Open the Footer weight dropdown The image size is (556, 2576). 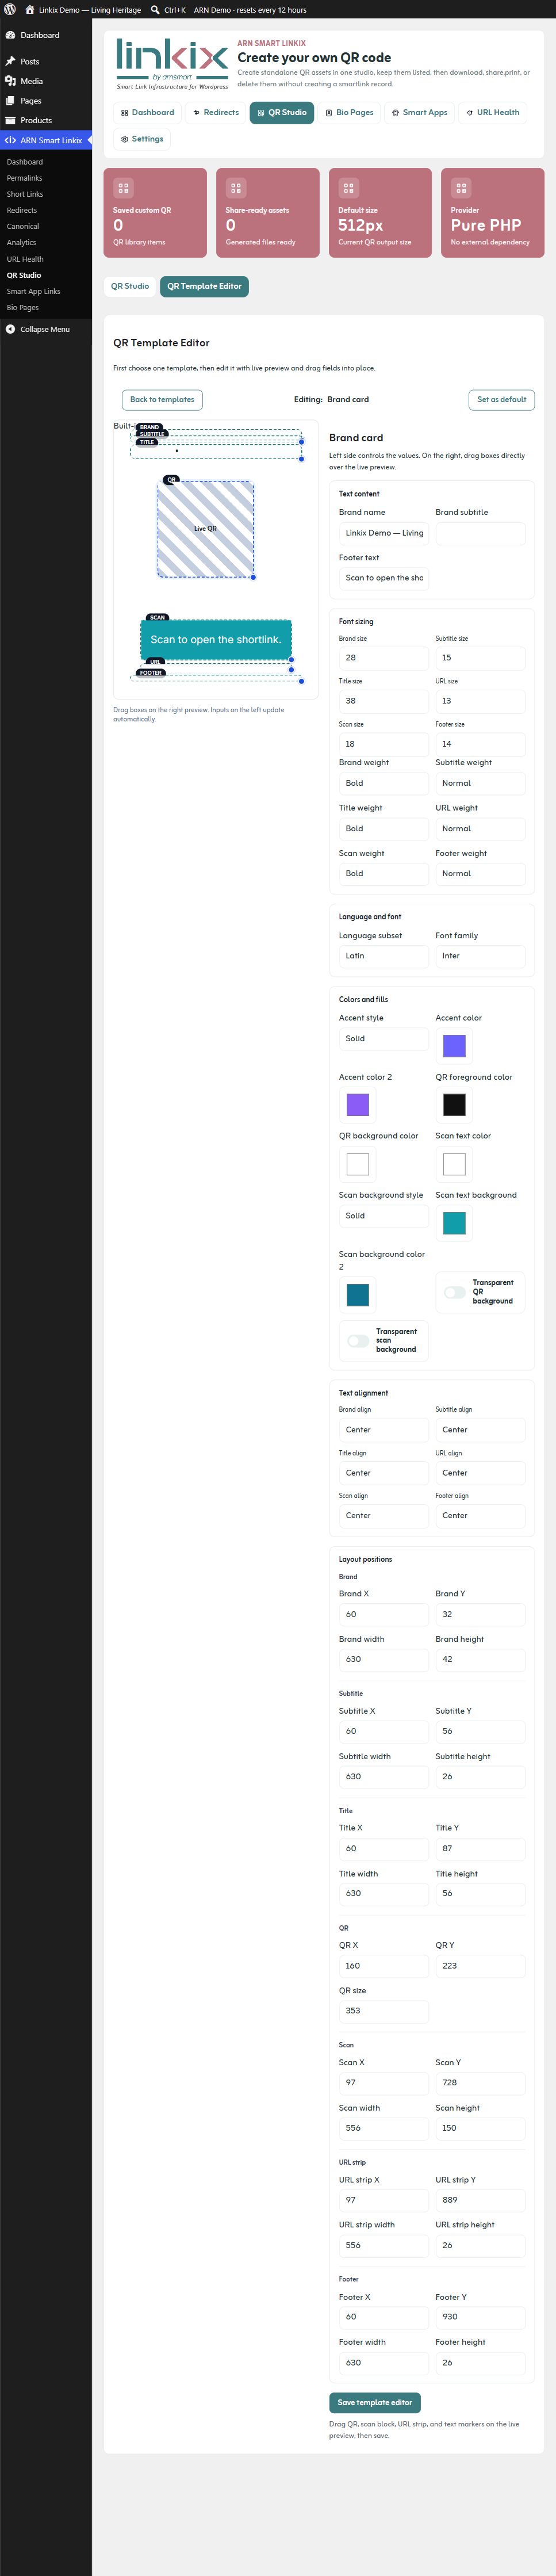pyautogui.click(x=480, y=873)
